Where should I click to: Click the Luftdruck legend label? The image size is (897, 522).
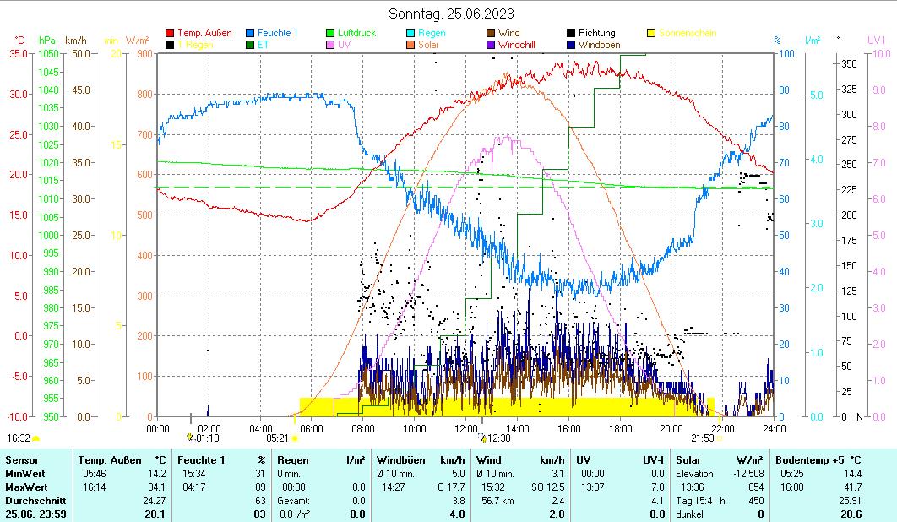click(357, 33)
